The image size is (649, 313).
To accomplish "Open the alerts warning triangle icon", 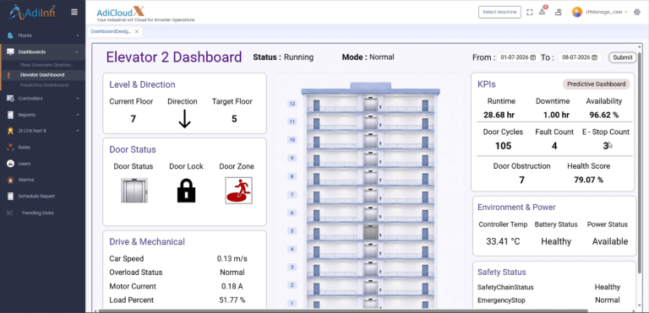I will (x=543, y=12).
